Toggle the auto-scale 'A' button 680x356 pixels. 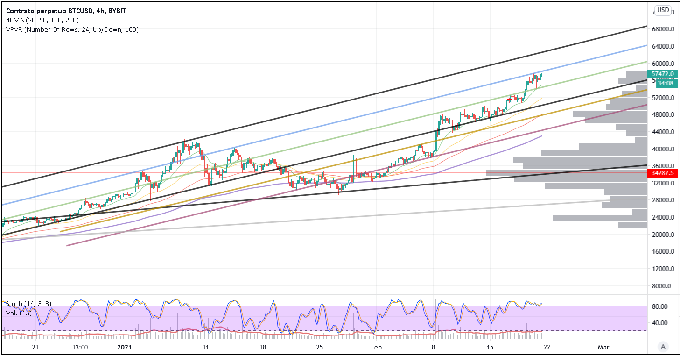[662, 347]
